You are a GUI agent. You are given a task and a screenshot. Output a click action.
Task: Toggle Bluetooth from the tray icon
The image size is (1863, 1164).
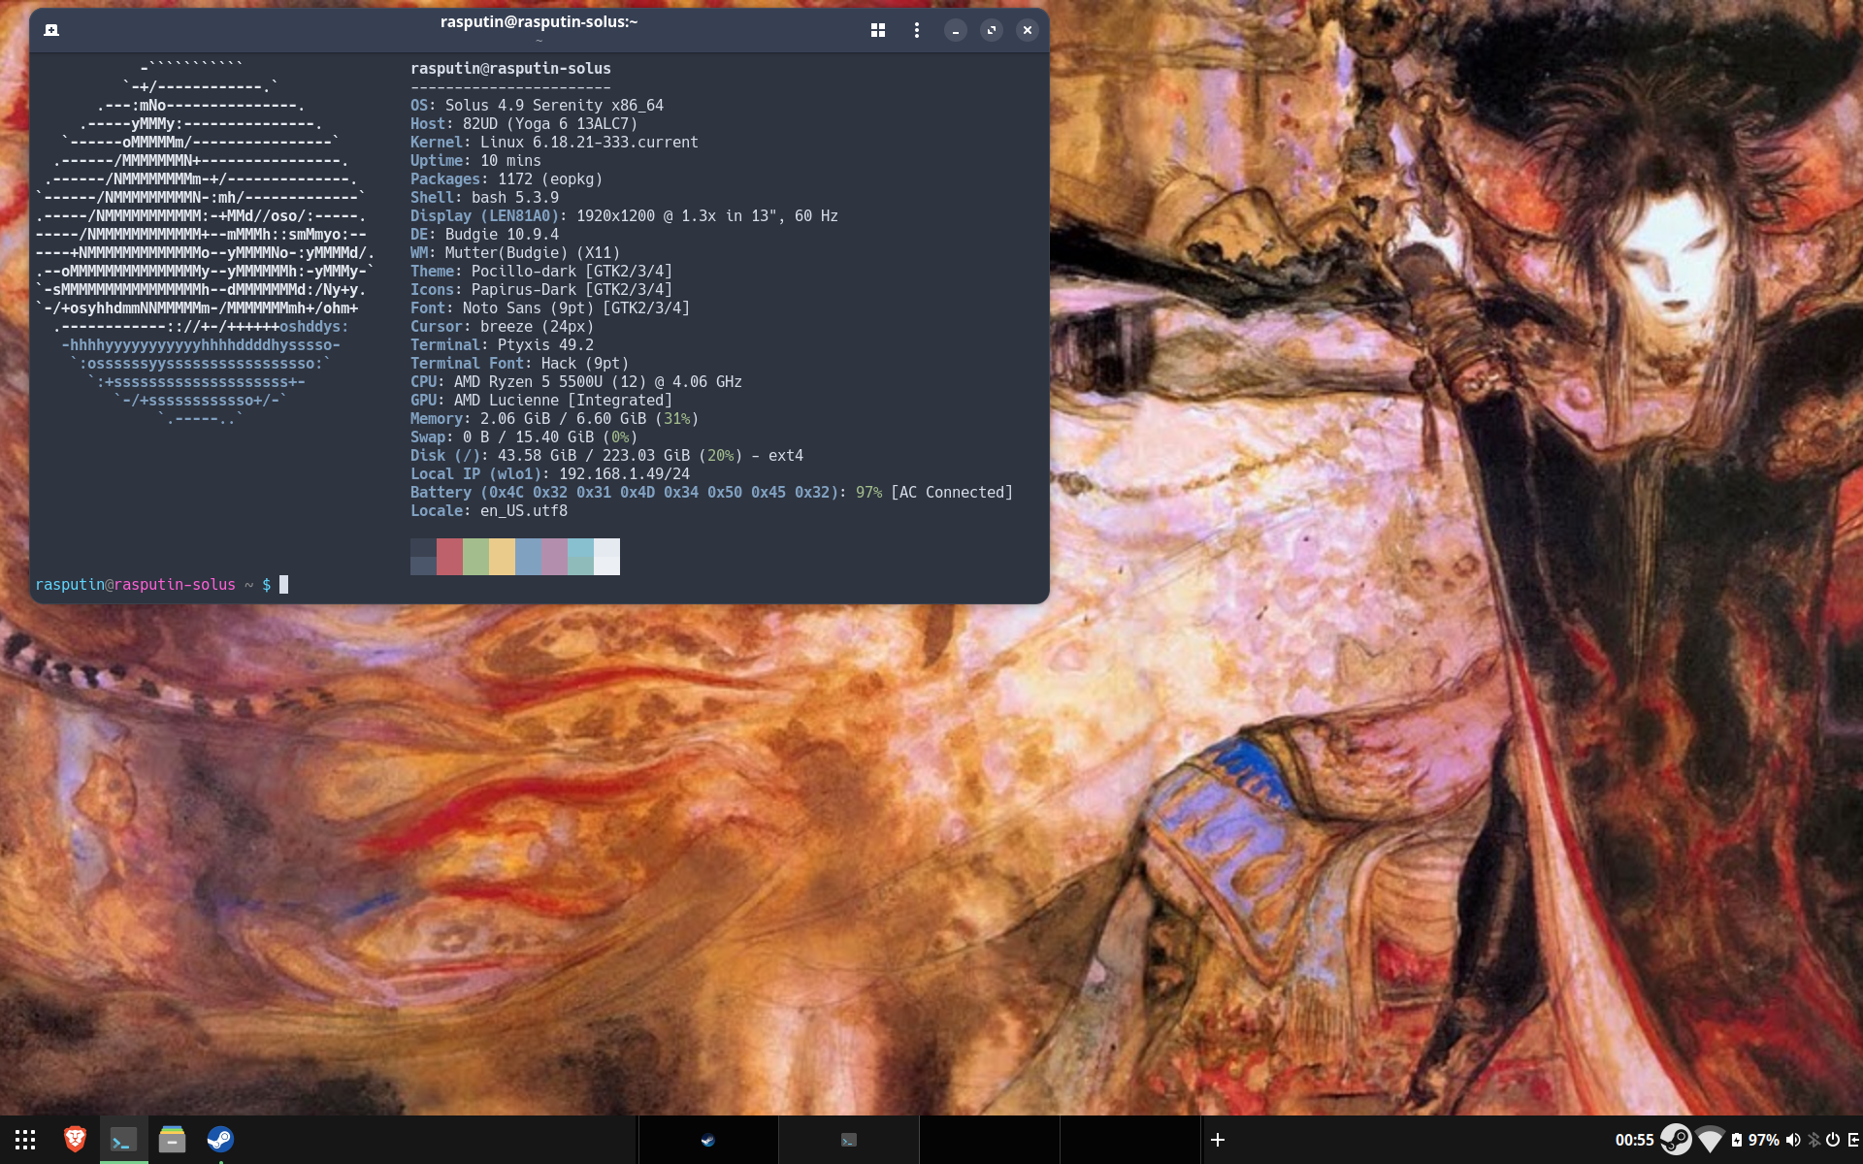click(1814, 1140)
